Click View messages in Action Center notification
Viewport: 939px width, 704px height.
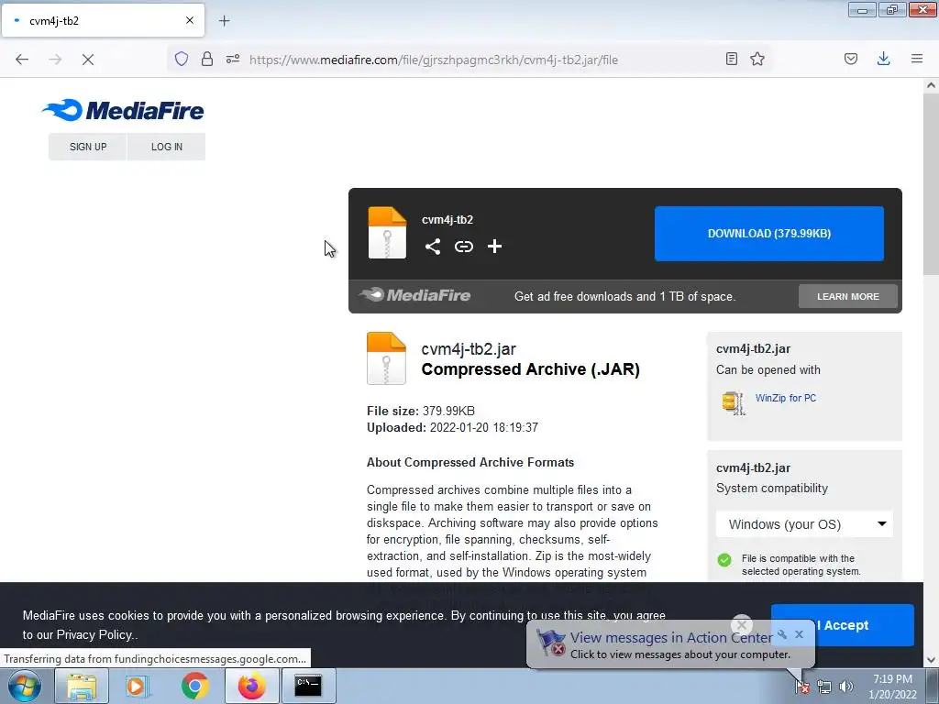point(670,638)
